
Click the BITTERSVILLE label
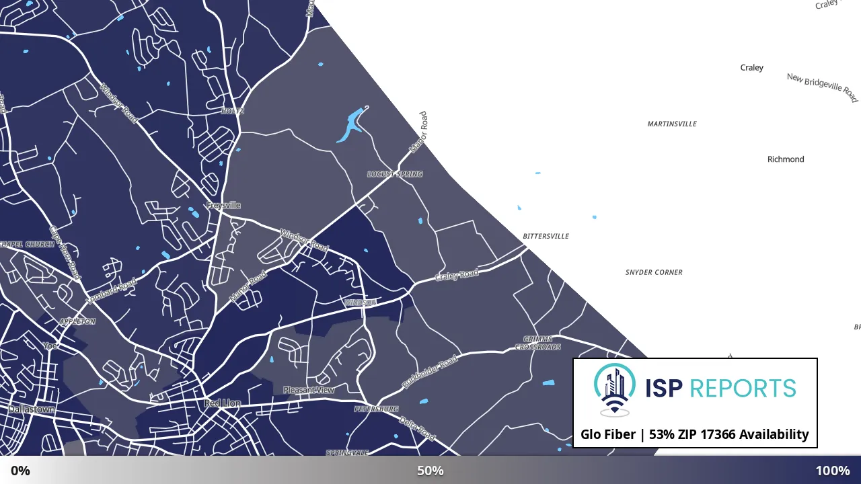coord(546,237)
